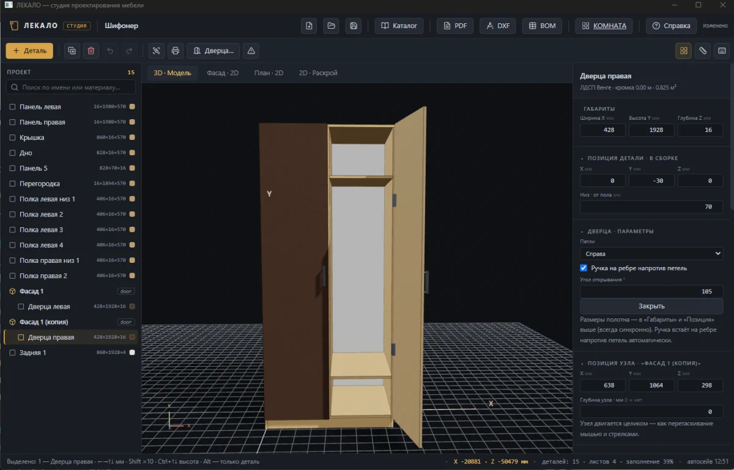This screenshot has width=734, height=470.
Task: Create a new project file
Action: pyautogui.click(x=309, y=26)
